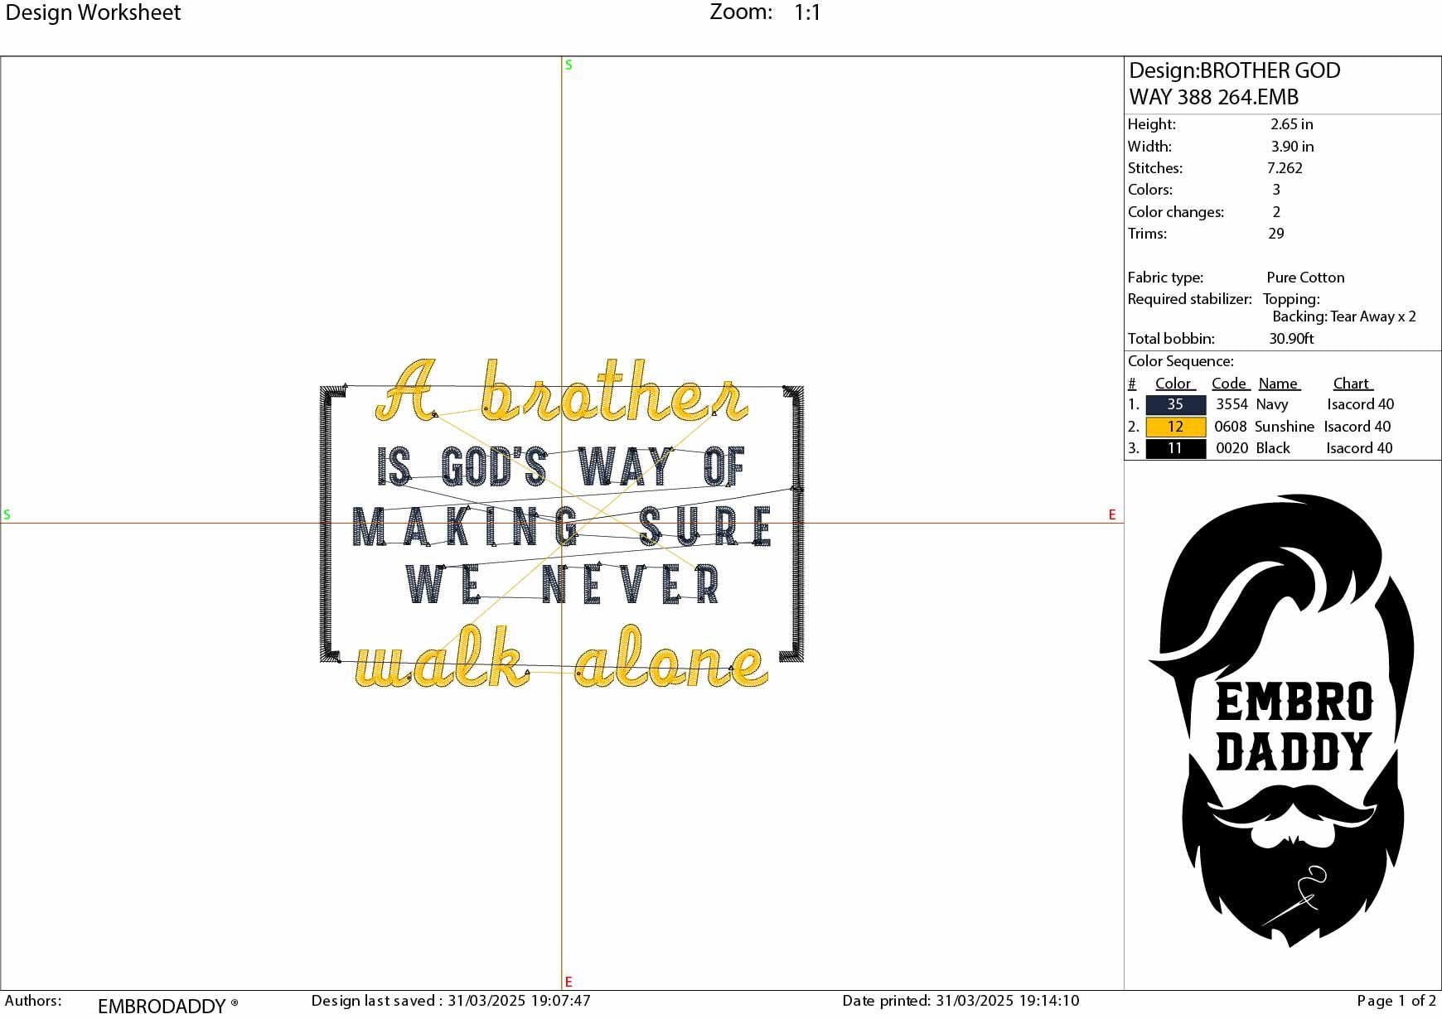Click the Black color swatch 11
Screen dimensions: 1442x1019
click(1175, 448)
